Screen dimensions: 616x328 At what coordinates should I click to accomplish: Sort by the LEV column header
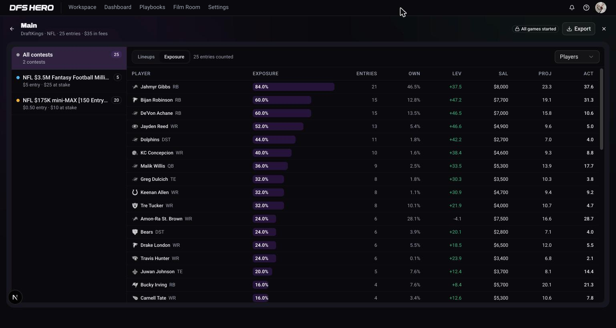tap(457, 74)
